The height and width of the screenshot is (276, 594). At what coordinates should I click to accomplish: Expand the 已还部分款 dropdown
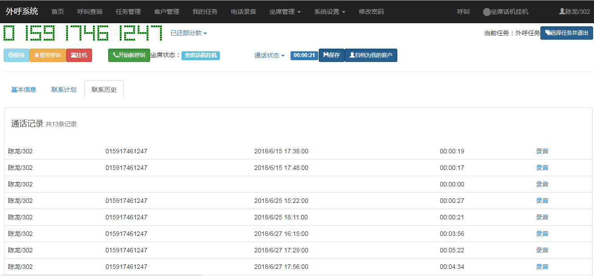pyautogui.click(x=189, y=33)
